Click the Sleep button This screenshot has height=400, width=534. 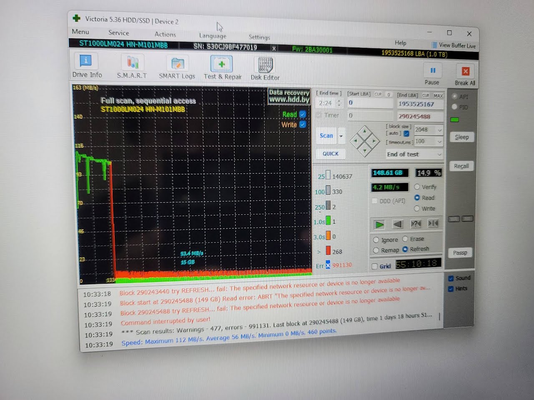point(461,137)
